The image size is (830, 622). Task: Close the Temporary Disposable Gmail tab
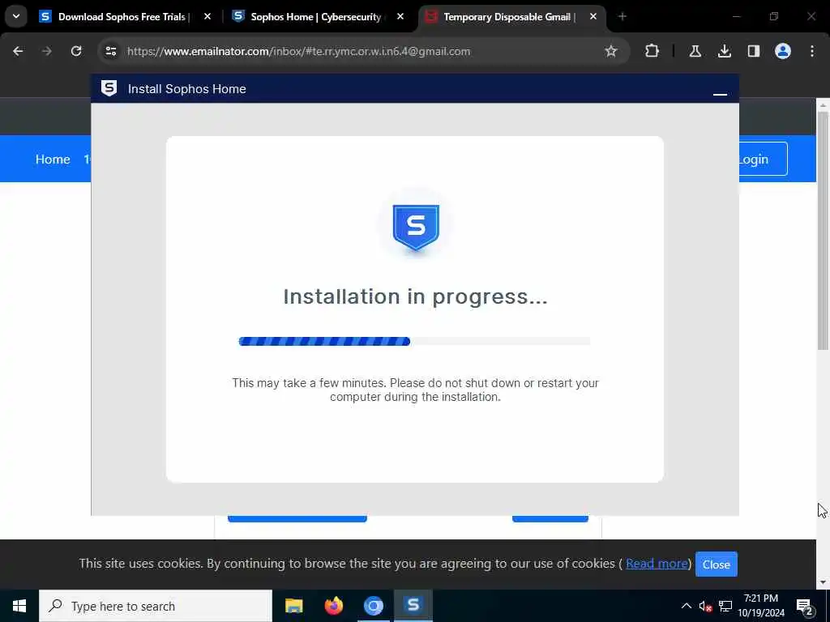click(x=593, y=17)
